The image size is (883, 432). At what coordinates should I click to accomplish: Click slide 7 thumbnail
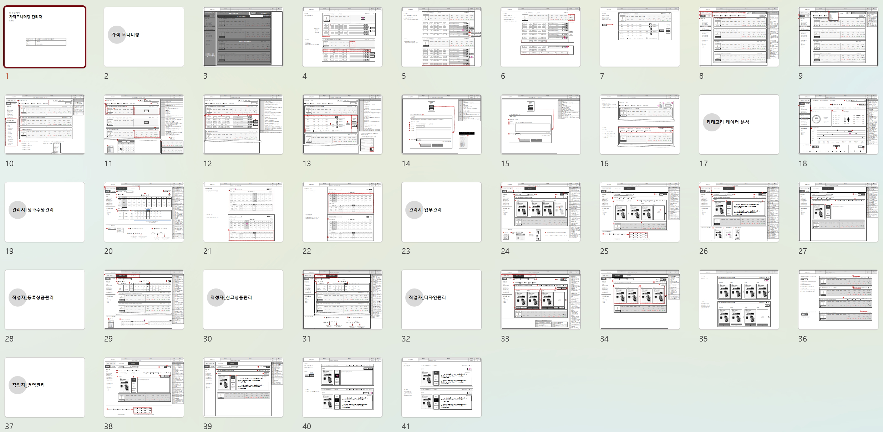[x=640, y=37]
